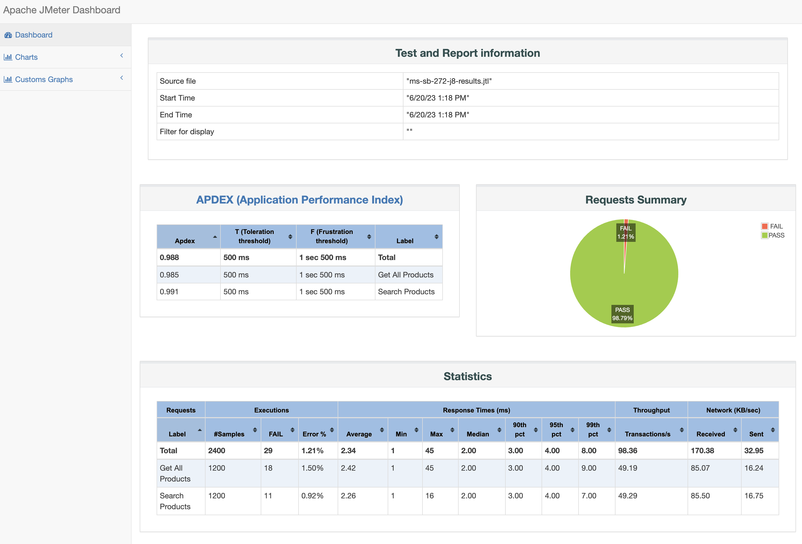Sort Statistics table by #Samples arrows
The image size is (802, 544).
255,430
